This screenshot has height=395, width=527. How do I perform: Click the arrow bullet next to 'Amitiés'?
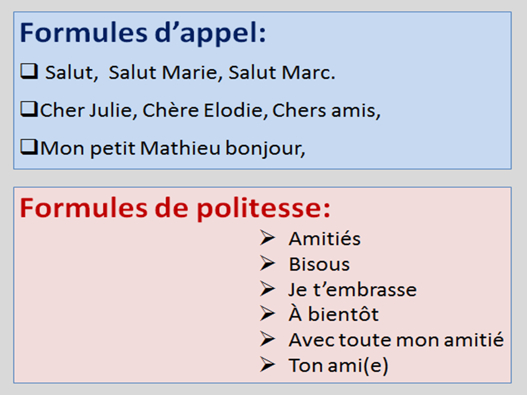tap(267, 238)
